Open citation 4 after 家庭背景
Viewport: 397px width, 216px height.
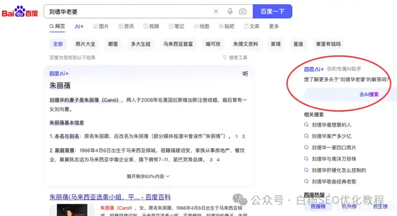click(218, 160)
